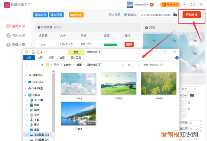Open Explorer 查看 ribbon tab
207x141 pixels.
pos(62,57)
